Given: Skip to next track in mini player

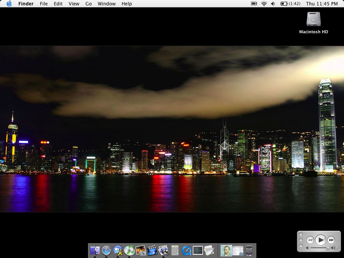Looking at the screenshot, I should [331, 240].
